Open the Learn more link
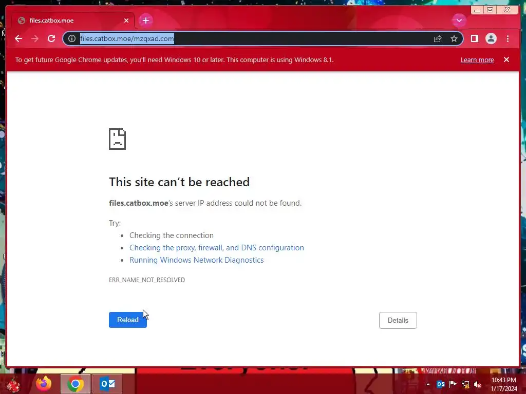This screenshot has width=526, height=394. (x=477, y=60)
